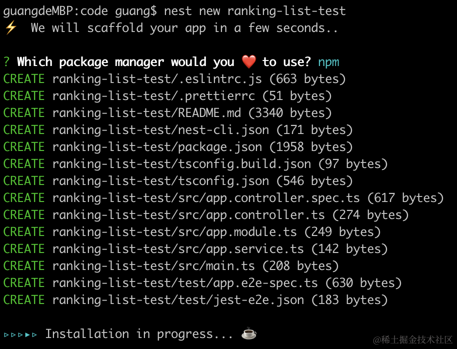457x349 pixels.
Task: Click the .prettierrc file path
Action: coord(153,96)
